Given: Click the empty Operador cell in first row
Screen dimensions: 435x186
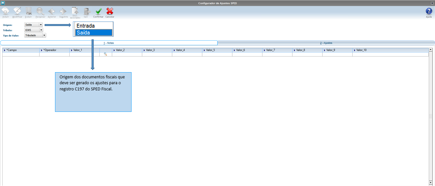Looking at the screenshot, I should pos(54,54).
